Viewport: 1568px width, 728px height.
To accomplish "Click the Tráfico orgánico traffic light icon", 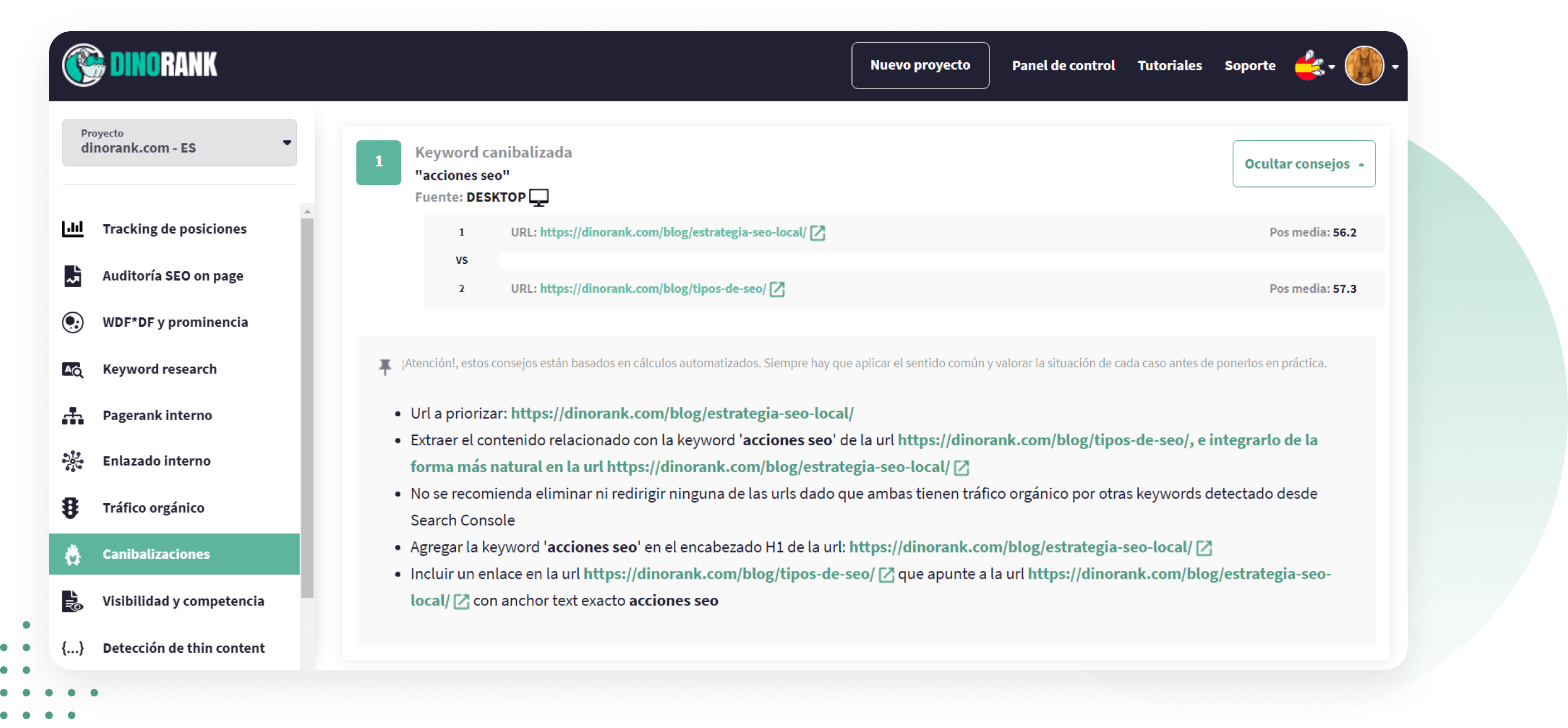I will click(71, 508).
